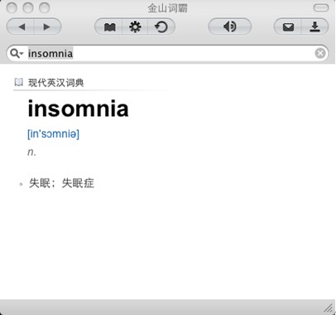336x315 pixels.
Task: Click the search field containing insomnia
Action: point(167,53)
